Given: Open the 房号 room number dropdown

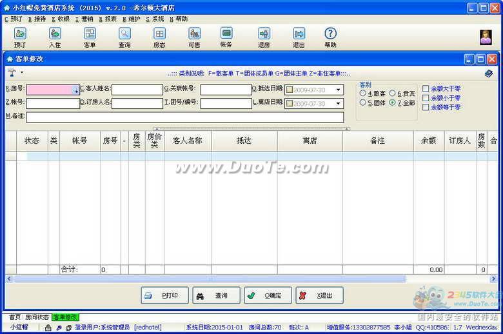Looking at the screenshot, I should 76,90.
